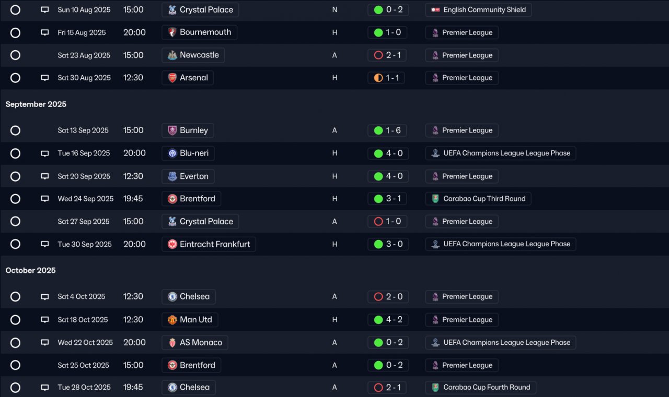Select the circle for the Burnley fixture
Image resolution: width=669 pixels, height=397 pixels.
click(15, 130)
